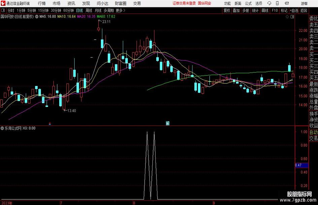Click the 2023年 date axis label

(x=7, y=203)
